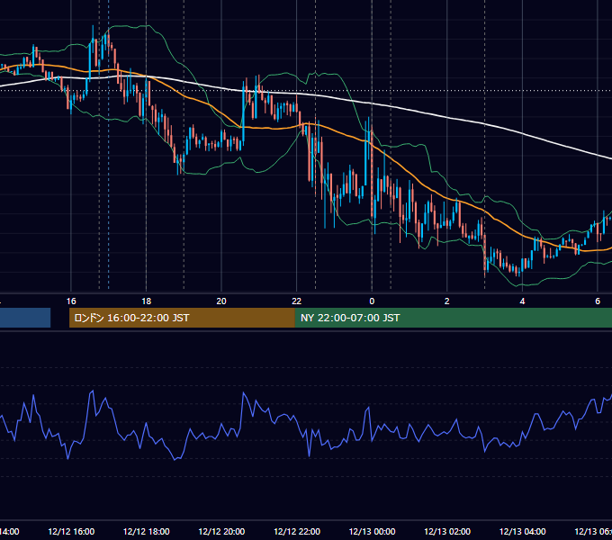
Task: Select the blue session bar before London
Action: coord(25,318)
